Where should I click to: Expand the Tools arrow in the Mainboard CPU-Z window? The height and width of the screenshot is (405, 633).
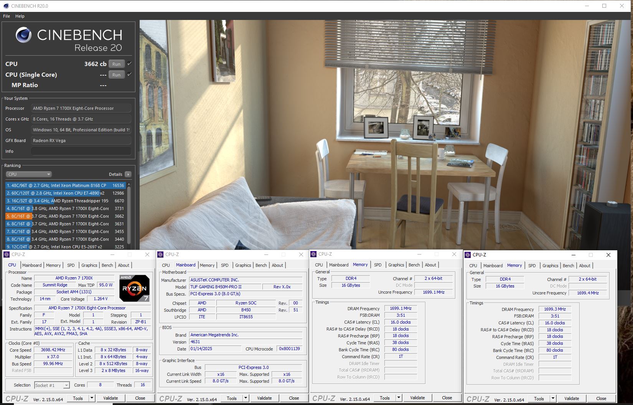click(x=246, y=398)
